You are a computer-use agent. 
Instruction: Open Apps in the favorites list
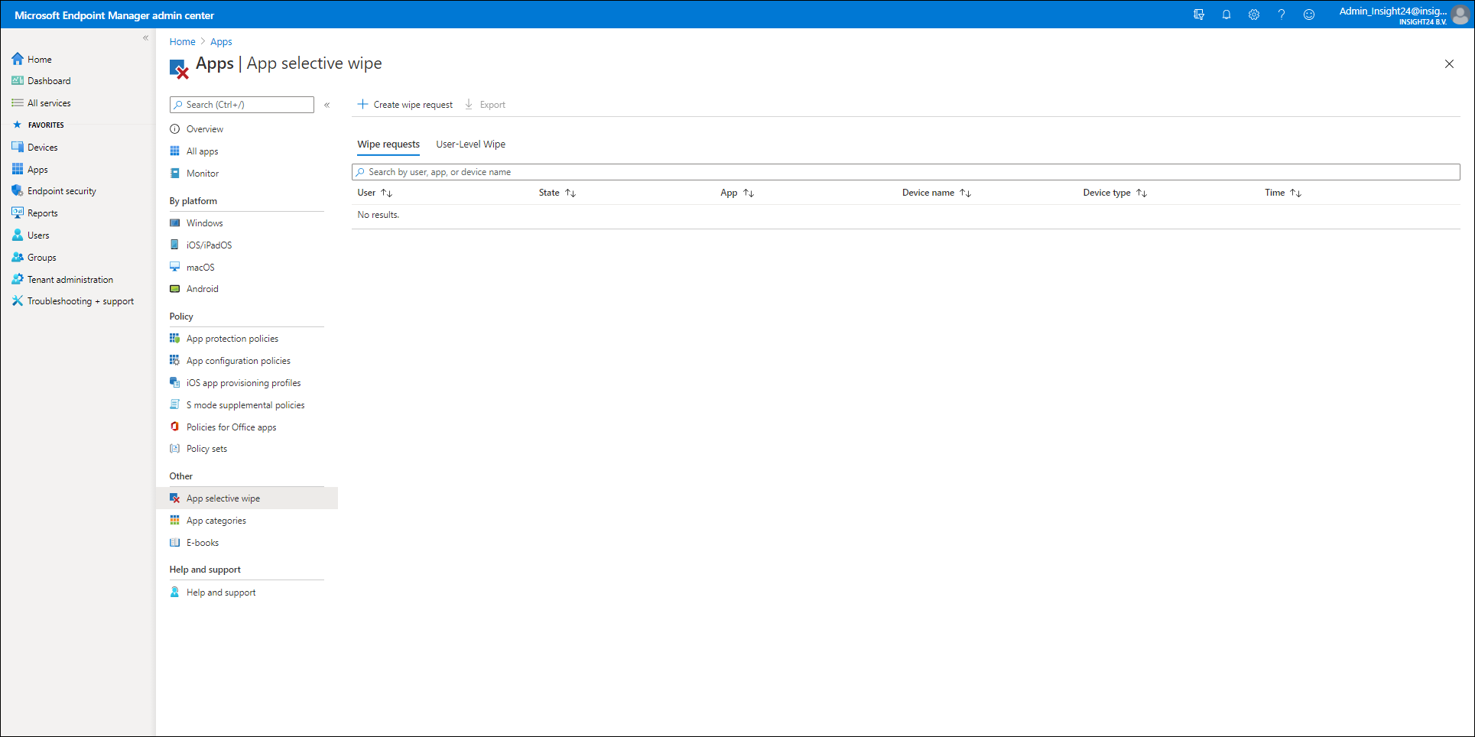tap(37, 170)
